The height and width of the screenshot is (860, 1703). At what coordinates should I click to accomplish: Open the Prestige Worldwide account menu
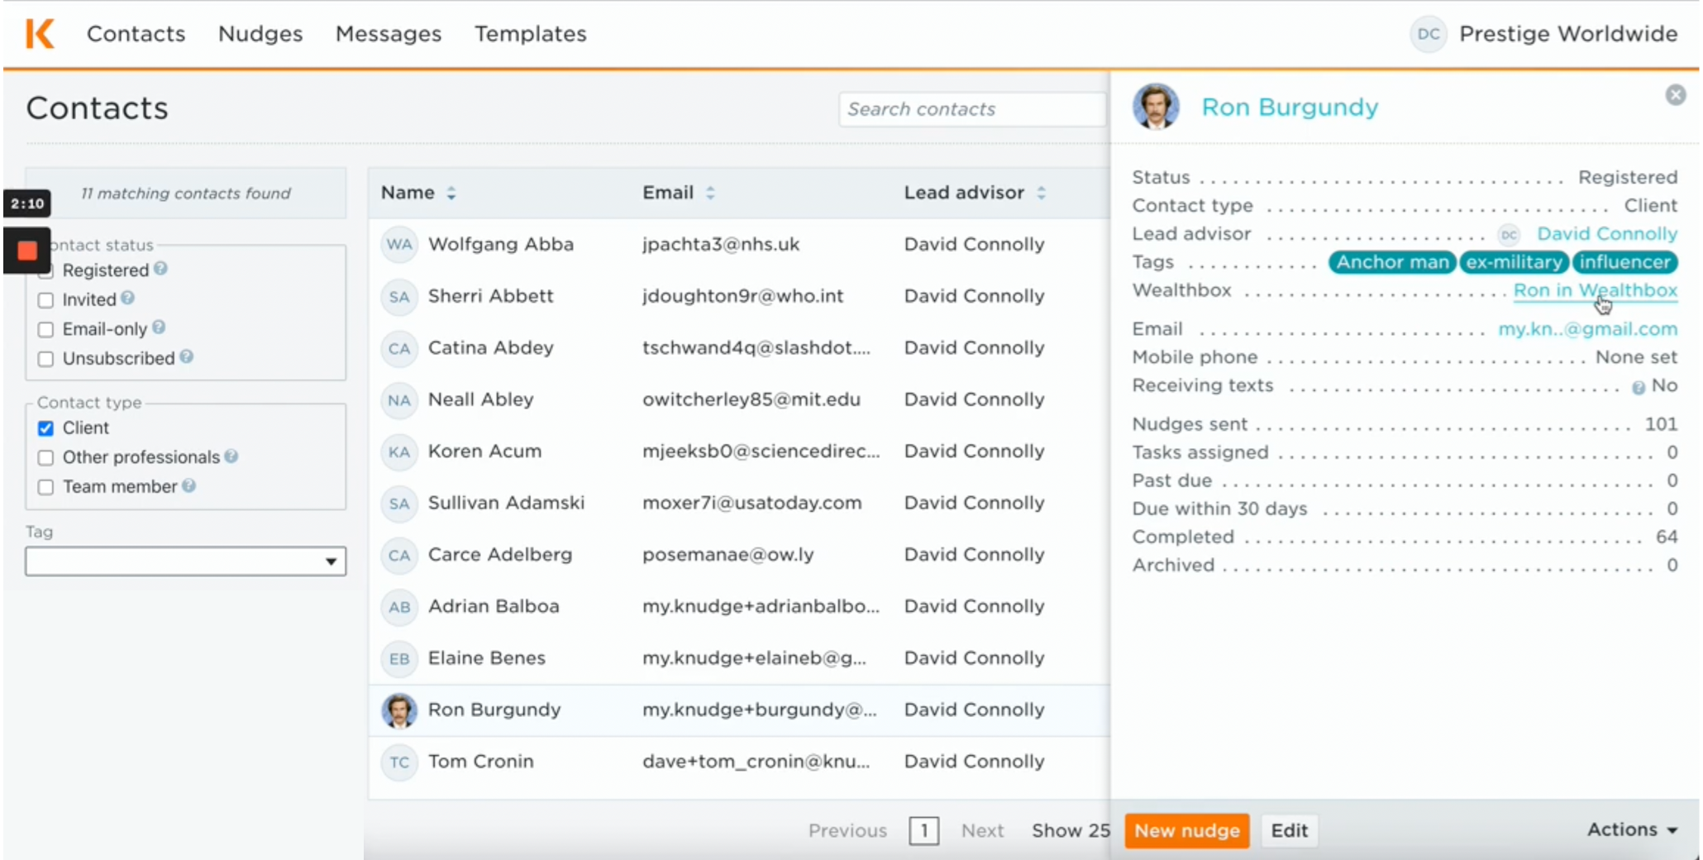coord(1568,34)
